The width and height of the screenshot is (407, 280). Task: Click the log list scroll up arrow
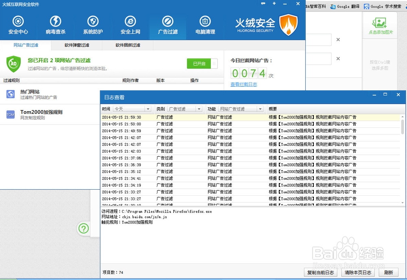403,116
